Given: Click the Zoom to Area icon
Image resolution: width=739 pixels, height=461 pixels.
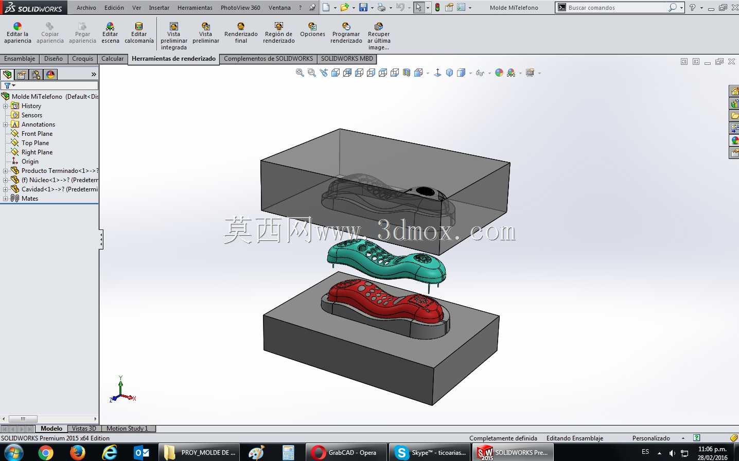Looking at the screenshot, I should 312,73.
